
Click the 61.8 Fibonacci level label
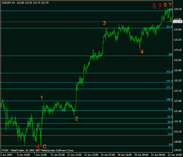170,117
